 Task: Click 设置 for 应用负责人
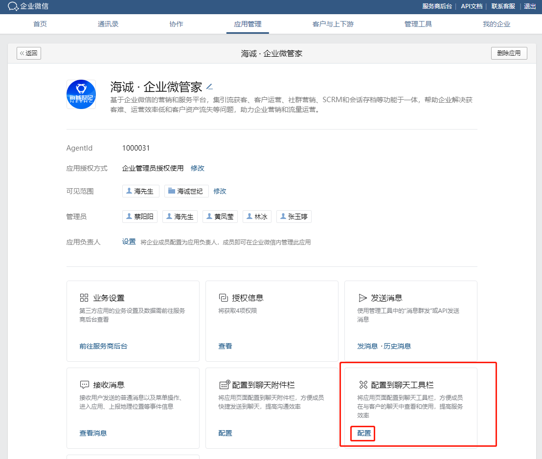point(129,242)
